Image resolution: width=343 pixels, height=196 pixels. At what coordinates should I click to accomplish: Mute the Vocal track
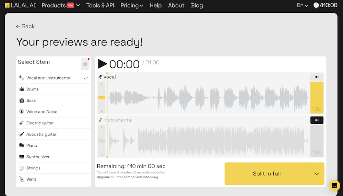[317, 77]
